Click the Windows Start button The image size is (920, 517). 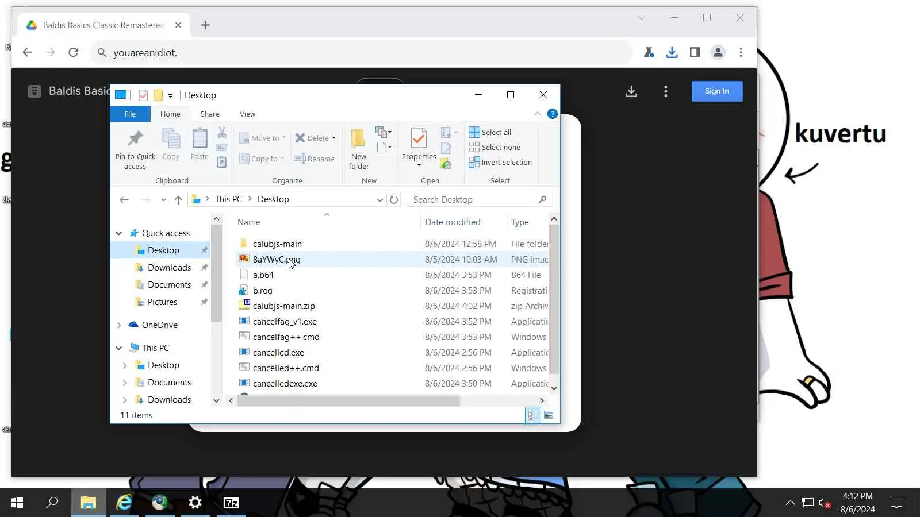pyautogui.click(x=17, y=503)
